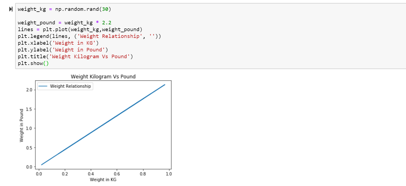This screenshot has height=186, width=406.
Task: Click the Weight Relationship legend label
Action: 71,86
